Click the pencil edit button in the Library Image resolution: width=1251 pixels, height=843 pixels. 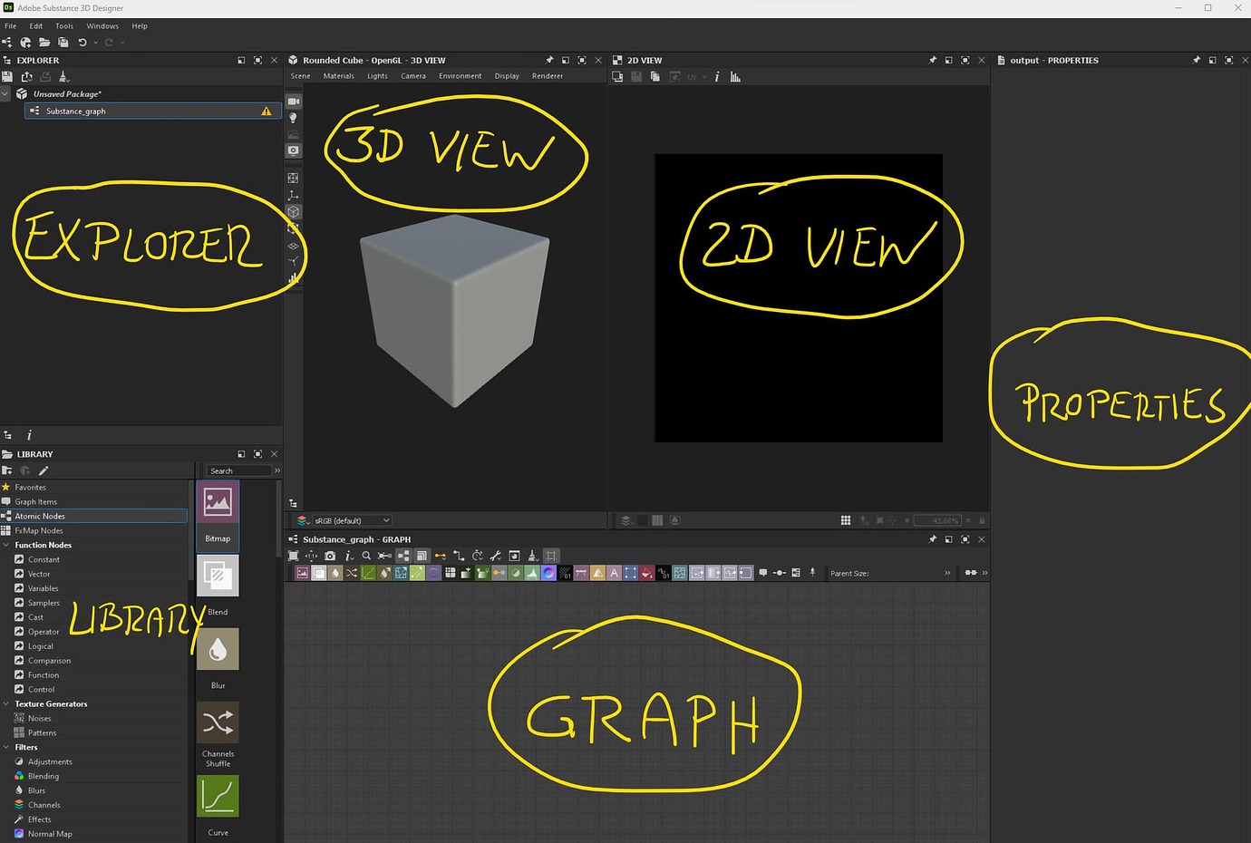[x=43, y=470]
